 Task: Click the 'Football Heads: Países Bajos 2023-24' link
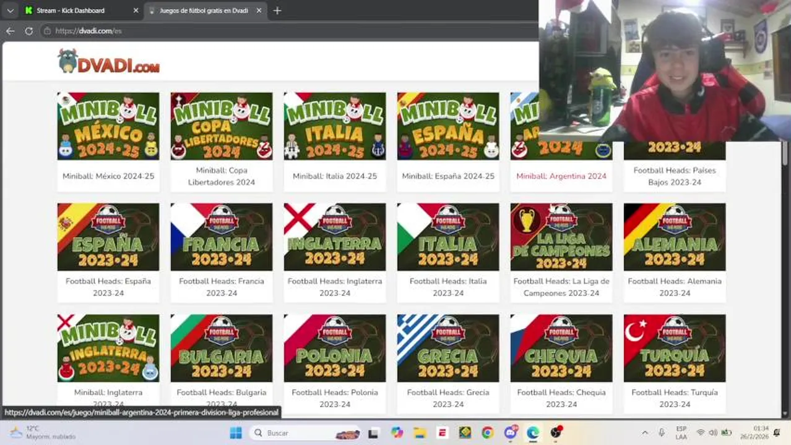tap(675, 176)
